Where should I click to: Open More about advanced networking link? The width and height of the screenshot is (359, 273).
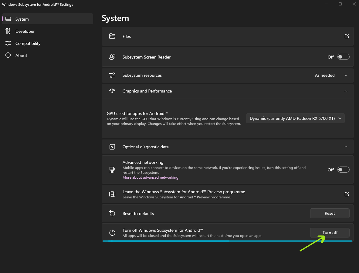151,177
